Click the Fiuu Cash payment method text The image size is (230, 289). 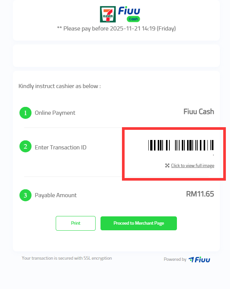point(199,111)
